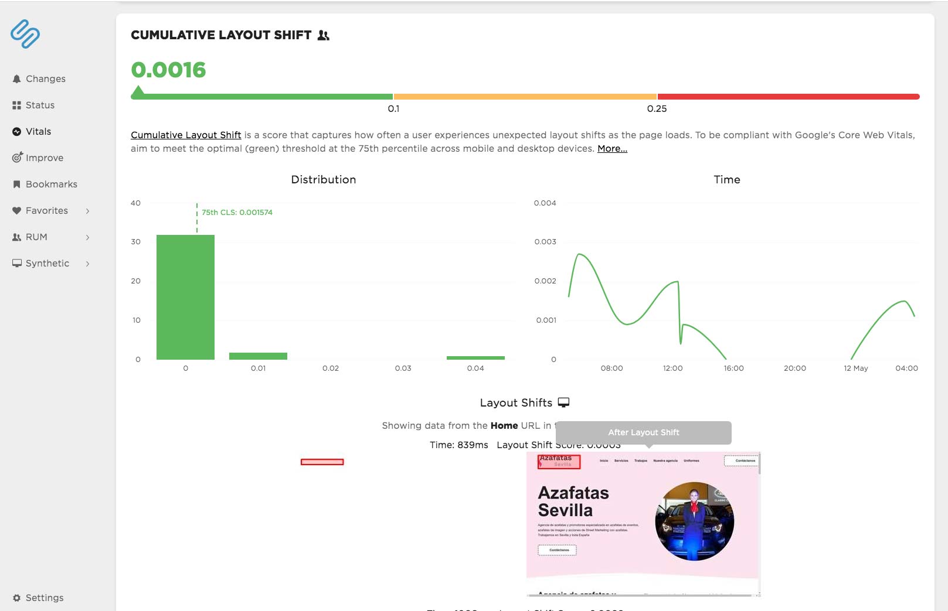Click the After Layout Shift screenshot thumbnail
This screenshot has height=611, width=948.
643,523
